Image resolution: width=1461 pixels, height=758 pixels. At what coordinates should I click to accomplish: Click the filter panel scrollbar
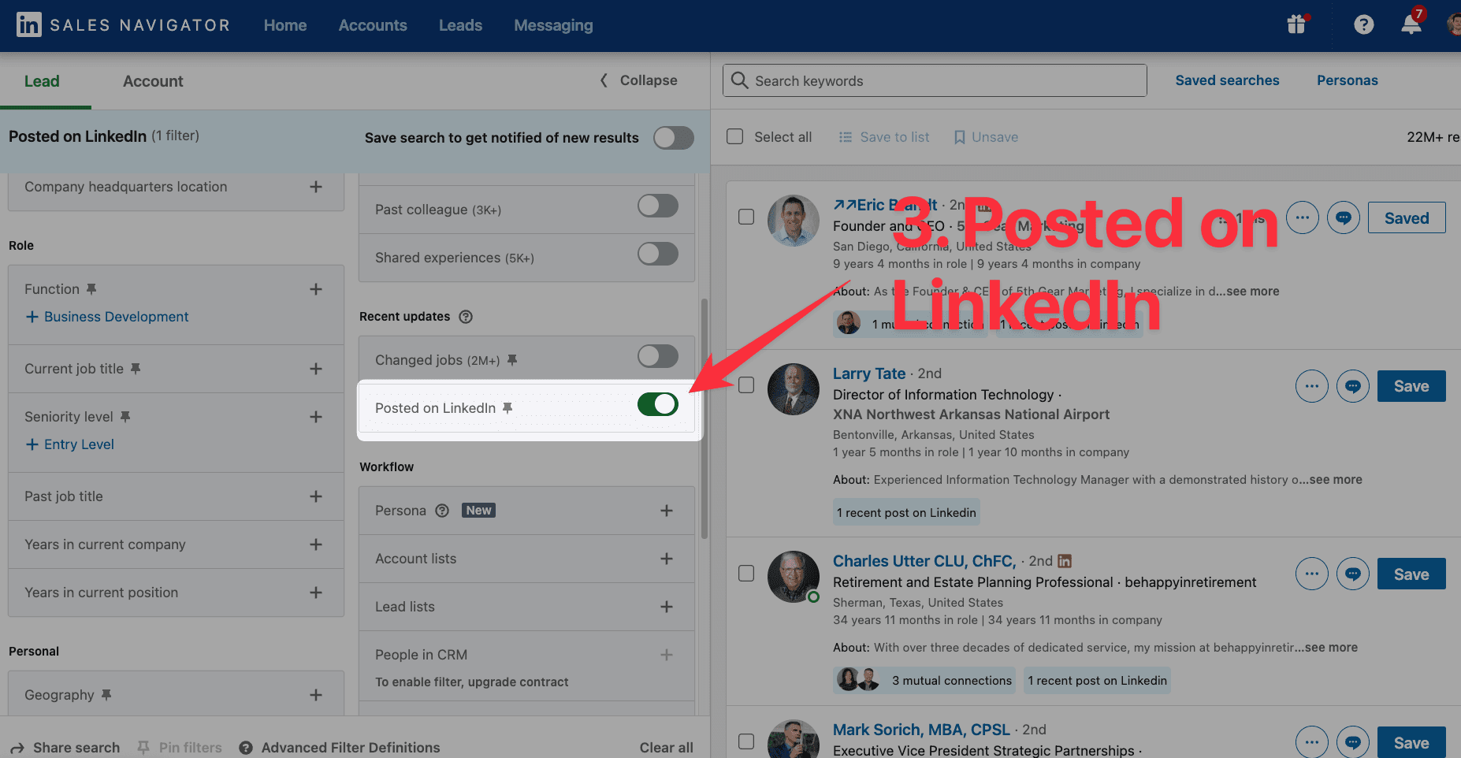point(704,418)
